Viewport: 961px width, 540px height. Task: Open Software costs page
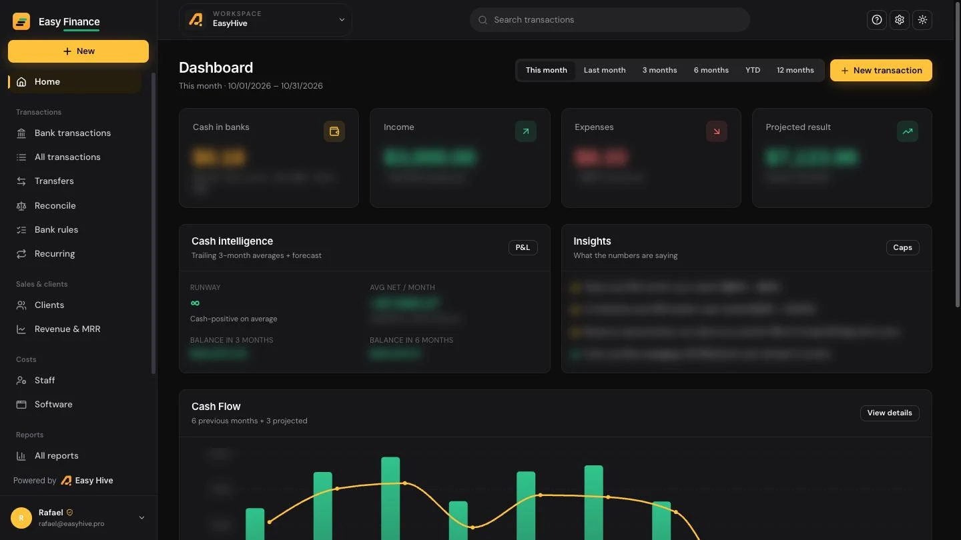[x=75, y=405]
